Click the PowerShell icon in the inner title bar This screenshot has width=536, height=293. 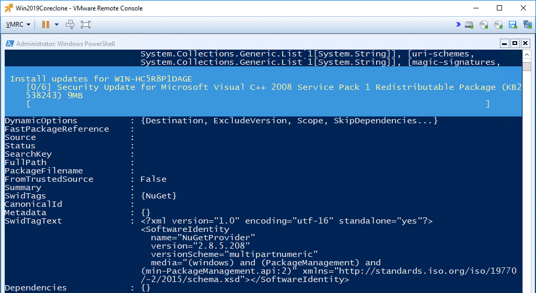pyautogui.click(x=10, y=44)
